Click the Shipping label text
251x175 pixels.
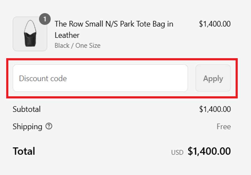pos(27,127)
